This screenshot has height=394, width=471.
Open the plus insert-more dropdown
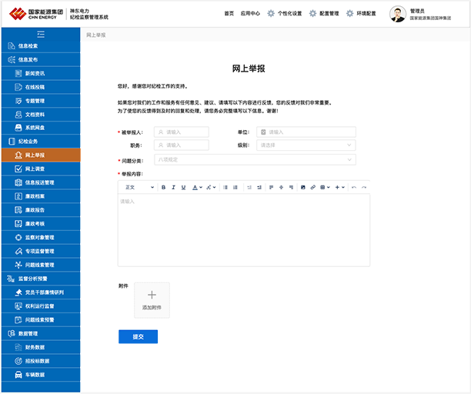[339, 188]
